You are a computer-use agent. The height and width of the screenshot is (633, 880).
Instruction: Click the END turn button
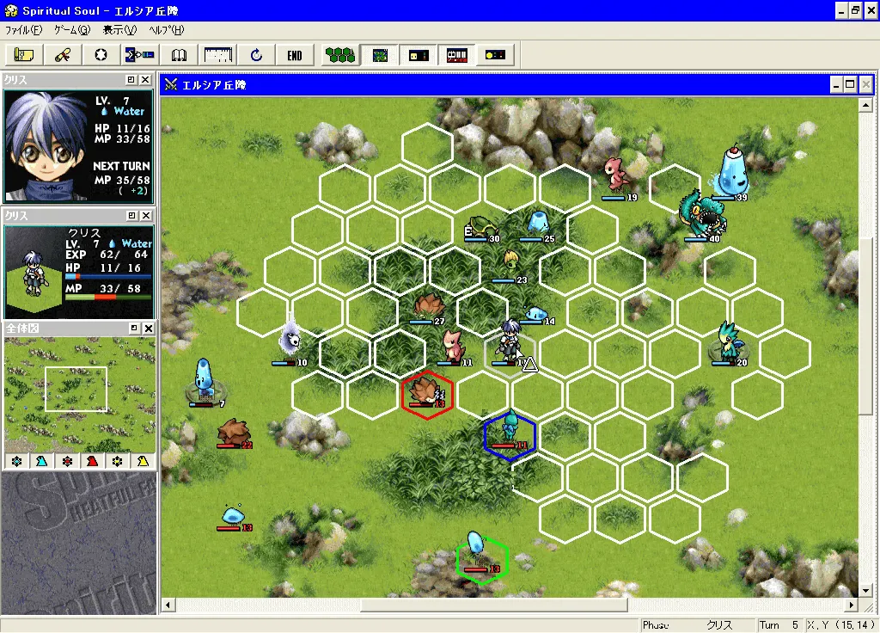click(x=295, y=55)
